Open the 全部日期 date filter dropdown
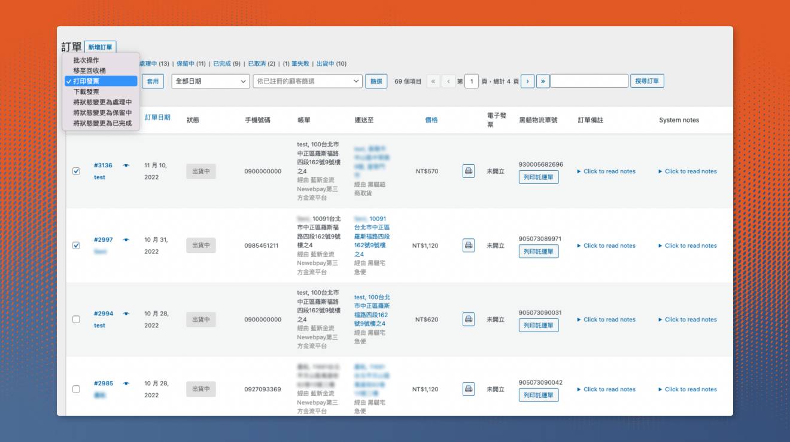Image resolution: width=790 pixels, height=442 pixels. point(211,81)
